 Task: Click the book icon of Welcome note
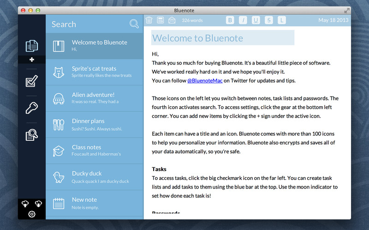click(x=59, y=46)
